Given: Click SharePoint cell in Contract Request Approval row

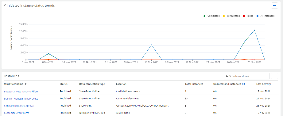Looking at the screenshot, I should coord(86,106).
